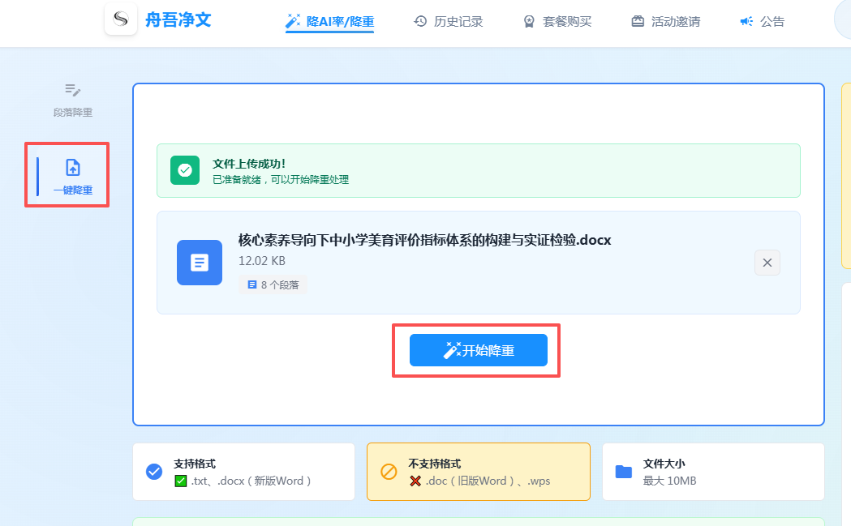Click the 文件上传成功 success message
The height and width of the screenshot is (526, 851).
click(x=249, y=164)
